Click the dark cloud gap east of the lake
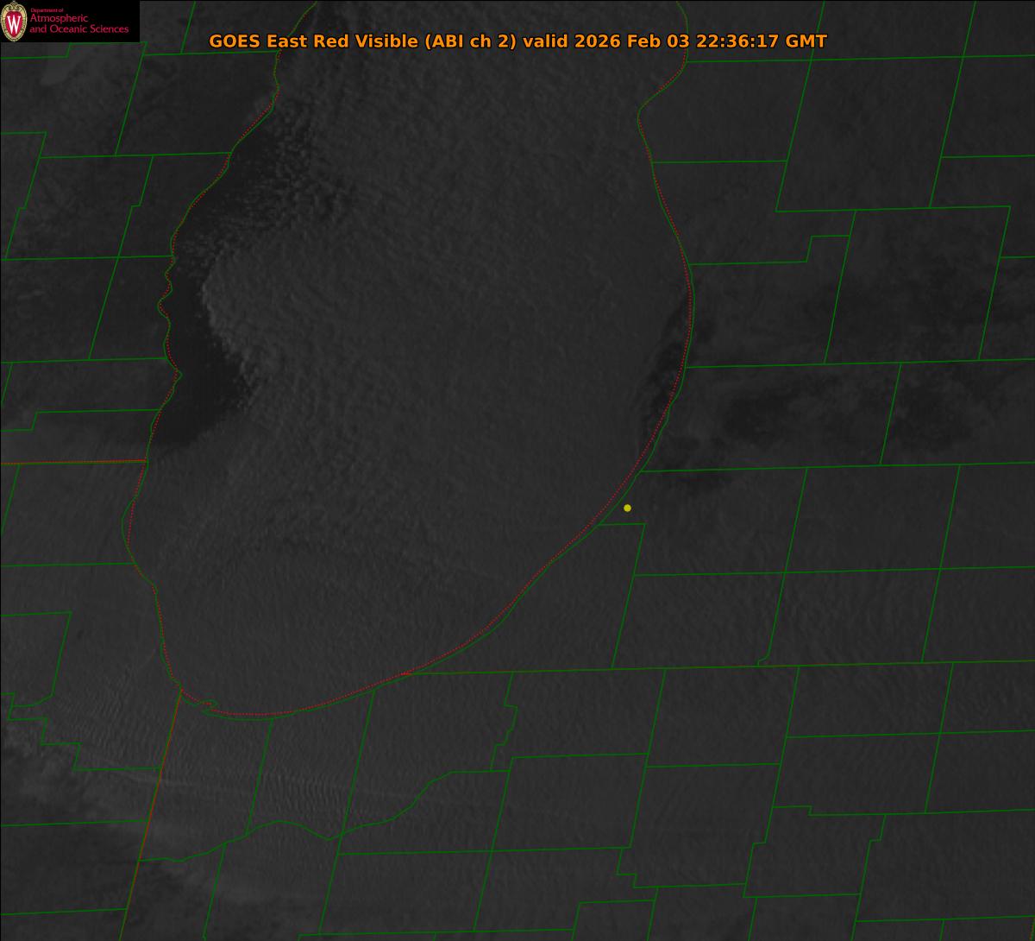The height and width of the screenshot is (941, 1035). click(x=759, y=406)
